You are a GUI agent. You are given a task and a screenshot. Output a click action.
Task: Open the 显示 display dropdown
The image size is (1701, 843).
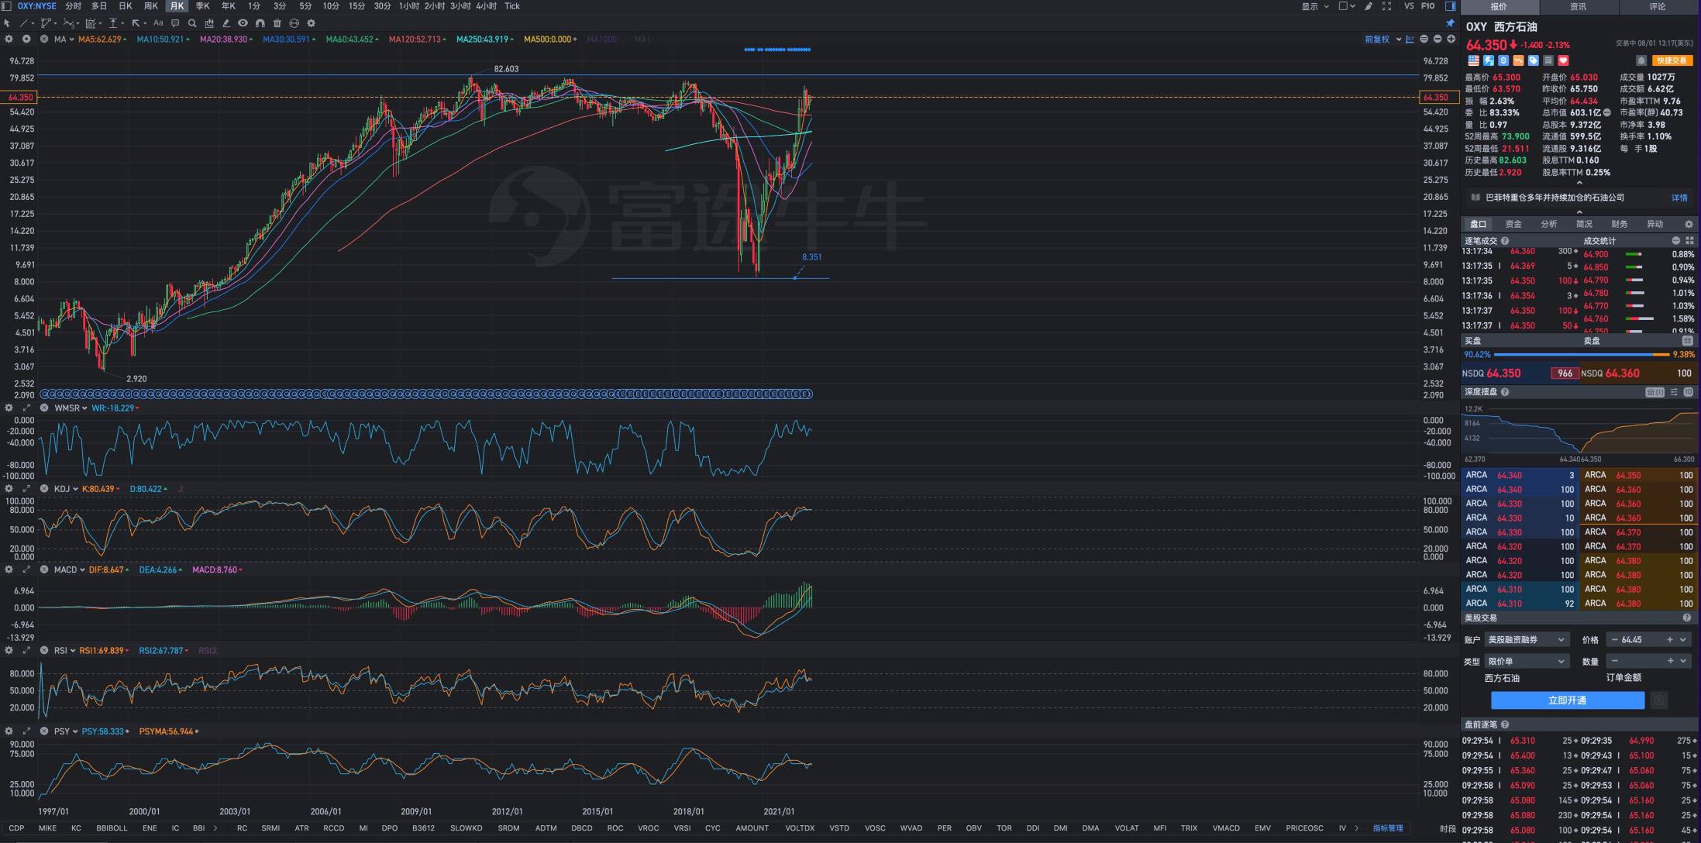1314,6
